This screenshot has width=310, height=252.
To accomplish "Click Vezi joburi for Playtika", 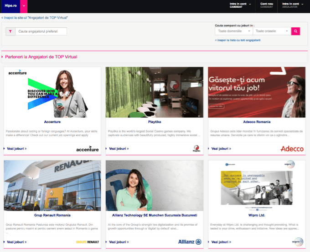I will pos(119,149).
